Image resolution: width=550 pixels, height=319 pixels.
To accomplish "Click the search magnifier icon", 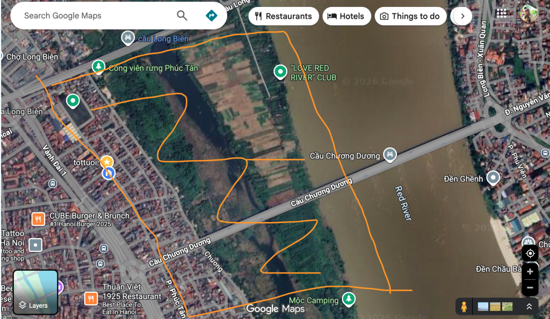I will (x=182, y=16).
